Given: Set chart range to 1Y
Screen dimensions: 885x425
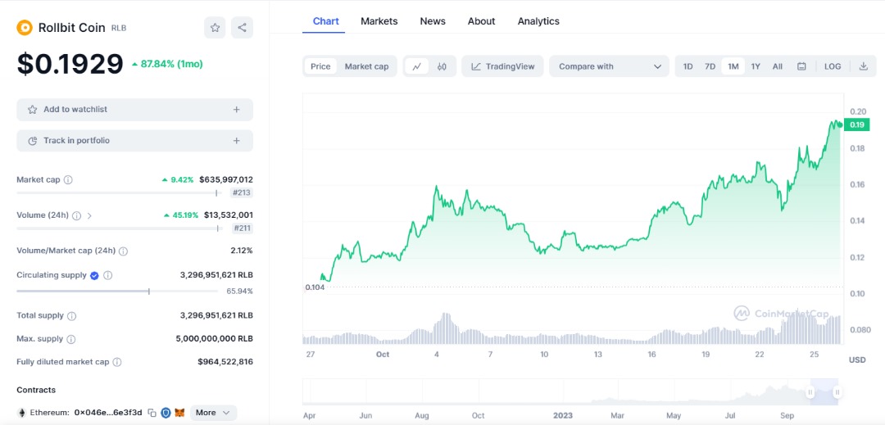Looking at the screenshot, I should click(x=756, y=66).
